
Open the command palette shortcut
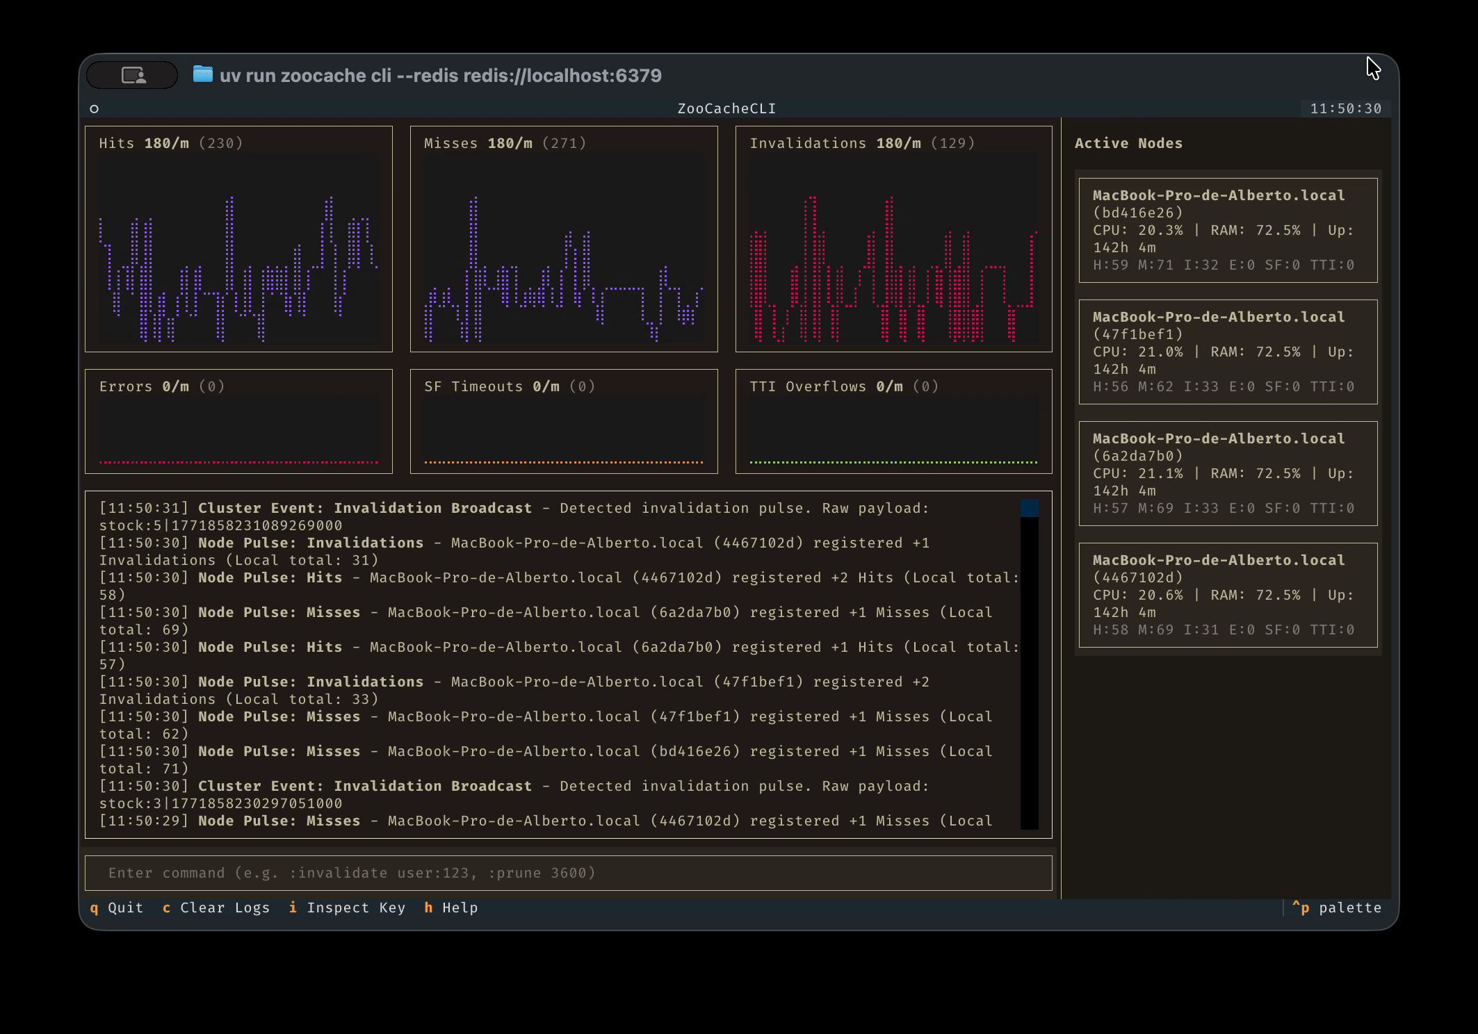coord(1337,908)
